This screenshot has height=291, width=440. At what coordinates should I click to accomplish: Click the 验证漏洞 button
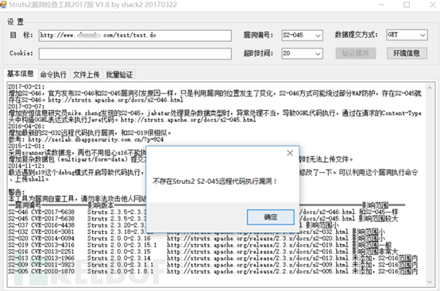tap(356, 53)
